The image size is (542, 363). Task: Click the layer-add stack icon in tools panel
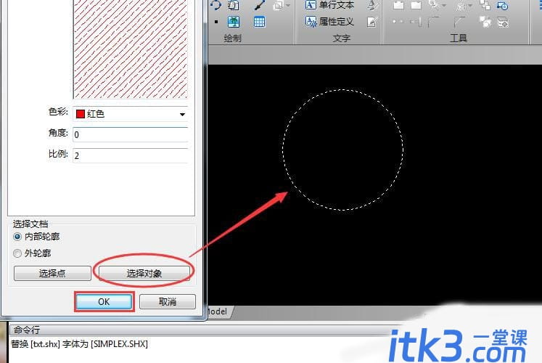pyautogui.click(x=502, y=22)
